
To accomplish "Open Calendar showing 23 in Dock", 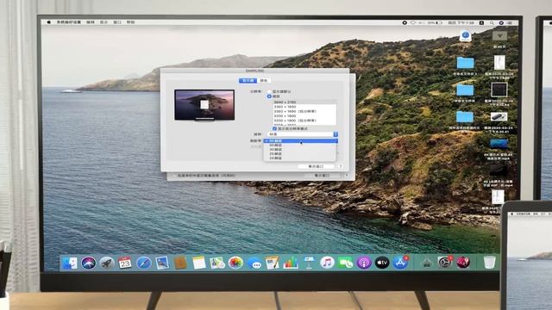I will (125, 263).
